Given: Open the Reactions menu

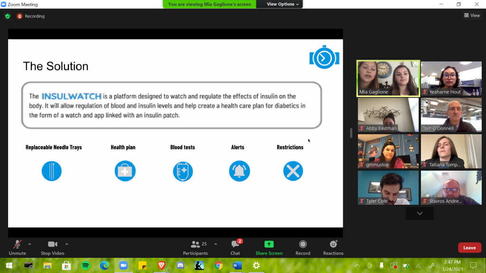Looking at the screenshot, I should 333,247.
